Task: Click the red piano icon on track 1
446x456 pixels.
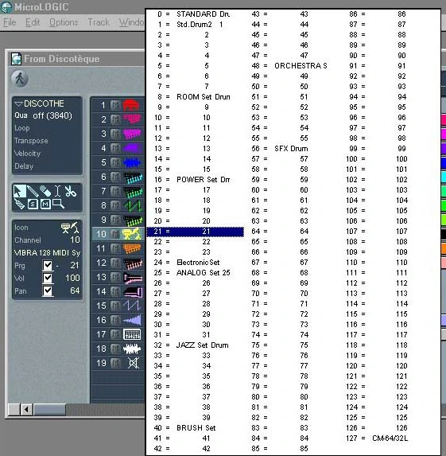Action: pyautogui.click(x=132, y=105)
